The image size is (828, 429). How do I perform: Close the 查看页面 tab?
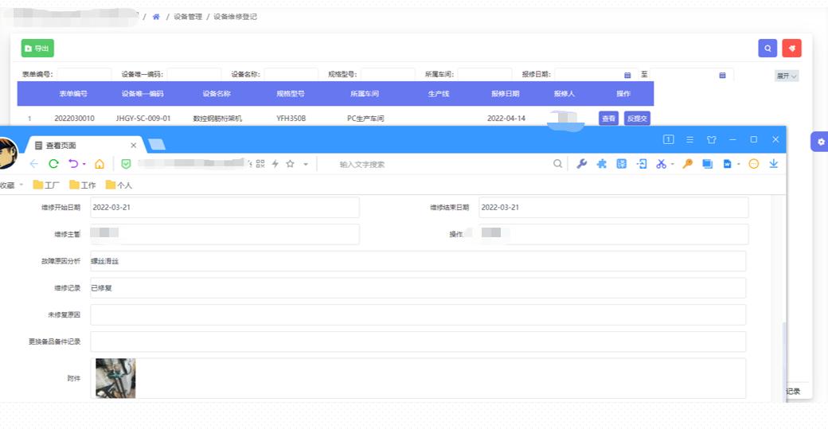point(133,145)
